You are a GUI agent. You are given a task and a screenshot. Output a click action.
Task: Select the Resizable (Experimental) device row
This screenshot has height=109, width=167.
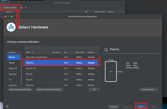coord(61,57)
